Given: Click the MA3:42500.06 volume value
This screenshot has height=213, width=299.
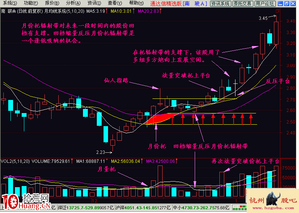Looking at the screenshot, I should [160, 161].
